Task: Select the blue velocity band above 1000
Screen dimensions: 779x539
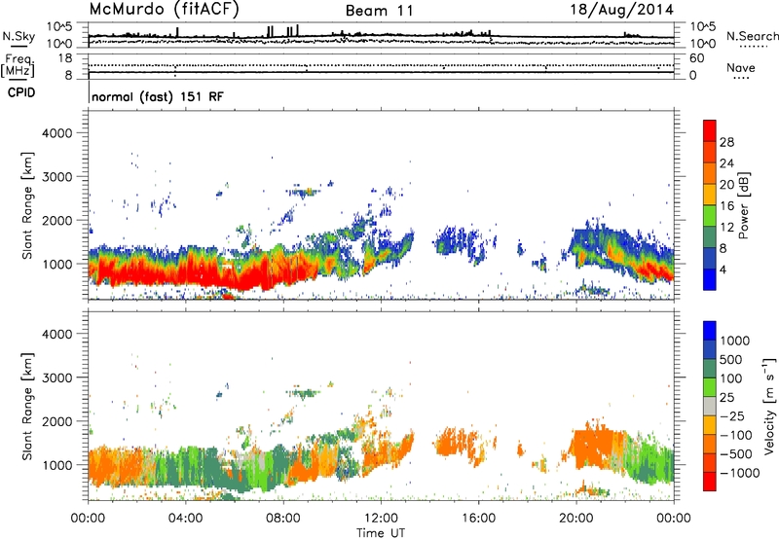Action: click(x=710, y=331)
